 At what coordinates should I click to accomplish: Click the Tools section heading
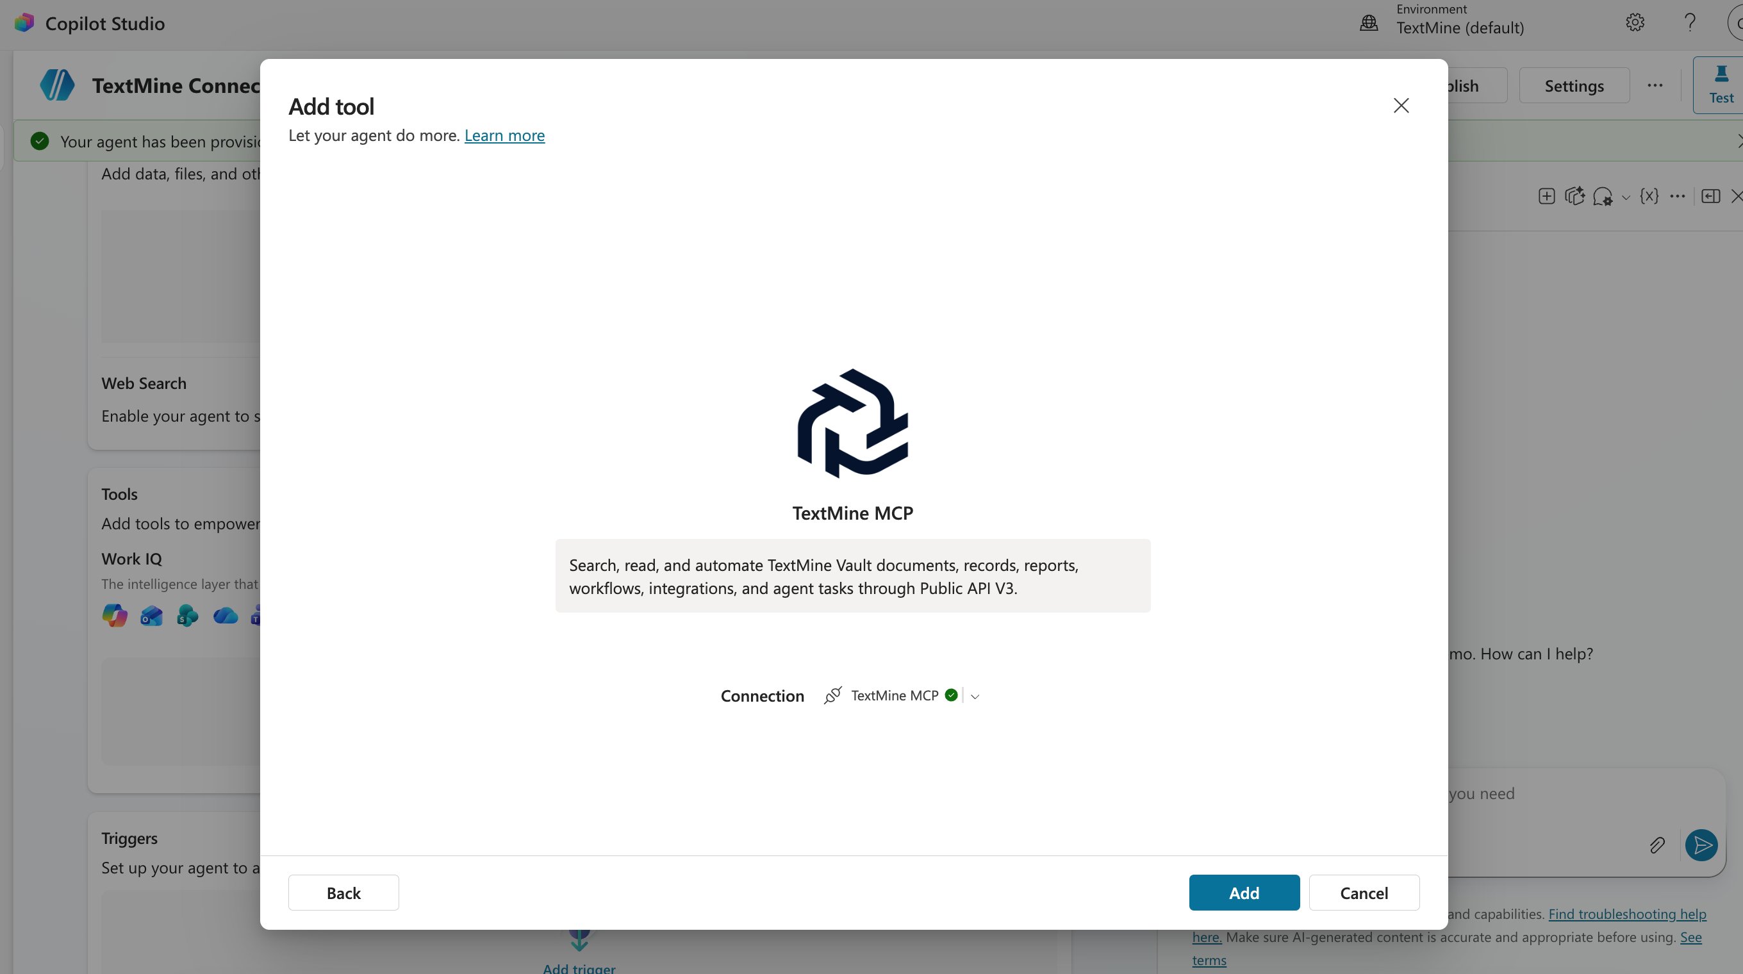click(x=119, y=495)
